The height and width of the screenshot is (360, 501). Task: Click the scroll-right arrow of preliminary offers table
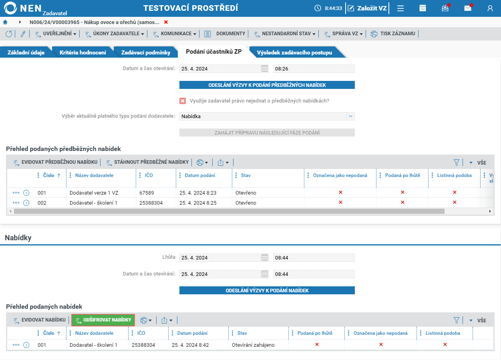(x=490, y=211)
